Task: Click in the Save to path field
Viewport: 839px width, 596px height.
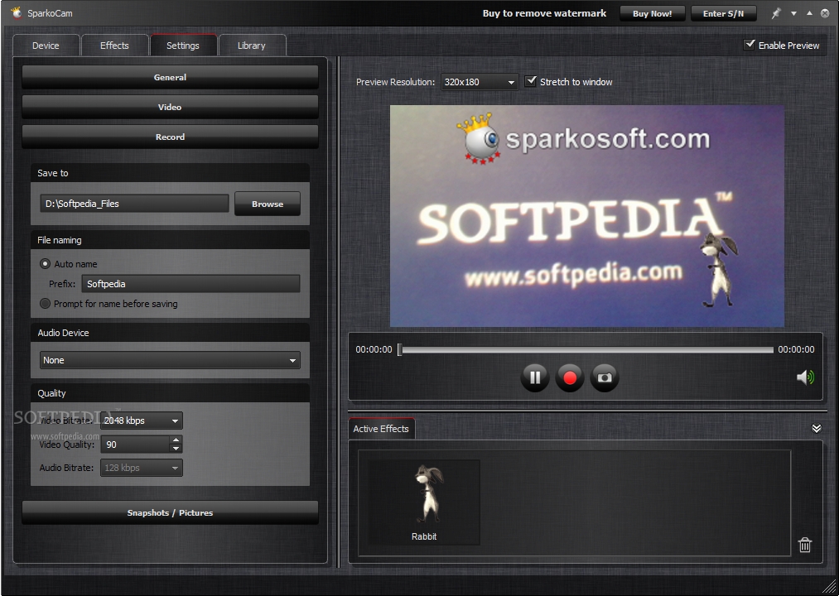Action: (134, 204)
